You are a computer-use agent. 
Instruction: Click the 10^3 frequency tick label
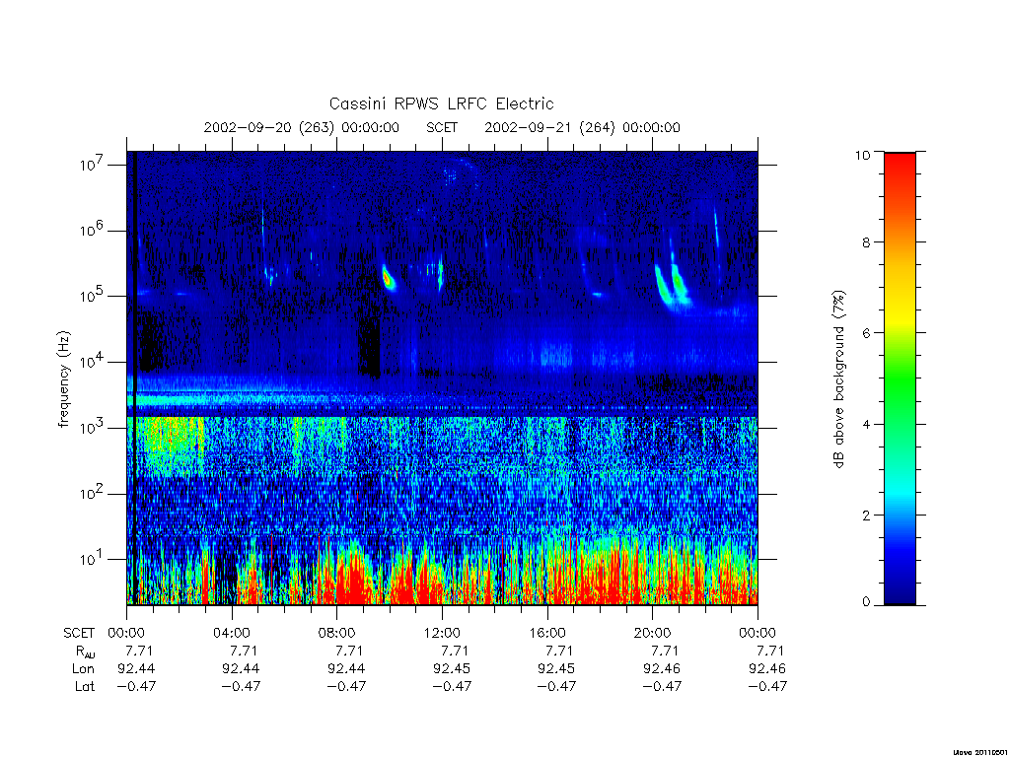pyautogui.click(x=94, y=428)
